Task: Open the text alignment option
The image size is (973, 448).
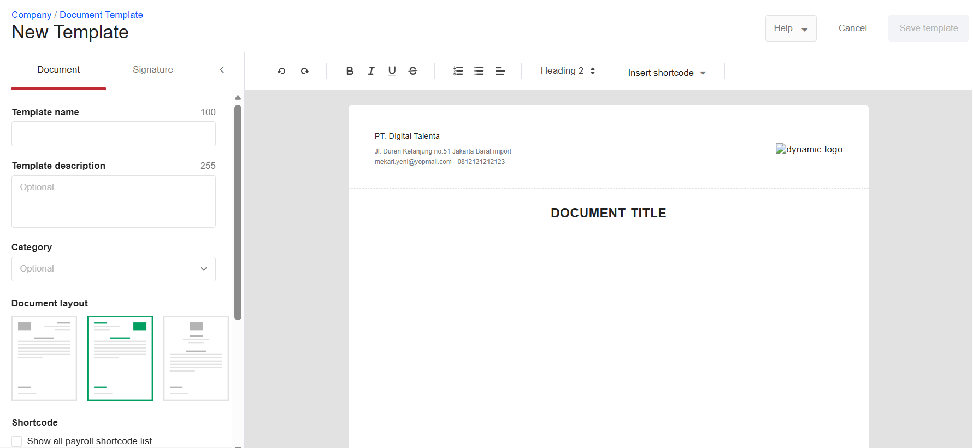Action: (x=500, y=71)
